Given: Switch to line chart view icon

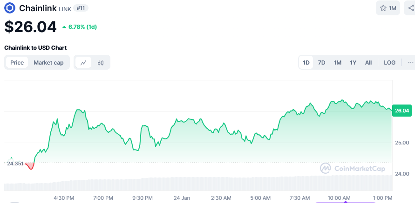Looking at the screenshot, I should point(84,63).
